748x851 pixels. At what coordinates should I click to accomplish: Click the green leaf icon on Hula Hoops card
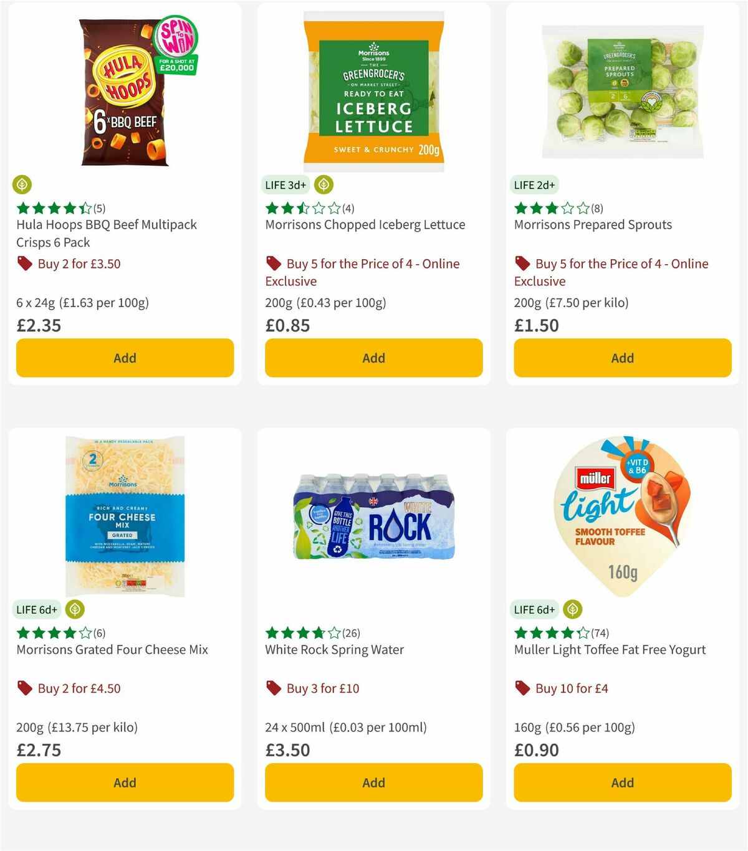point(22,184)
